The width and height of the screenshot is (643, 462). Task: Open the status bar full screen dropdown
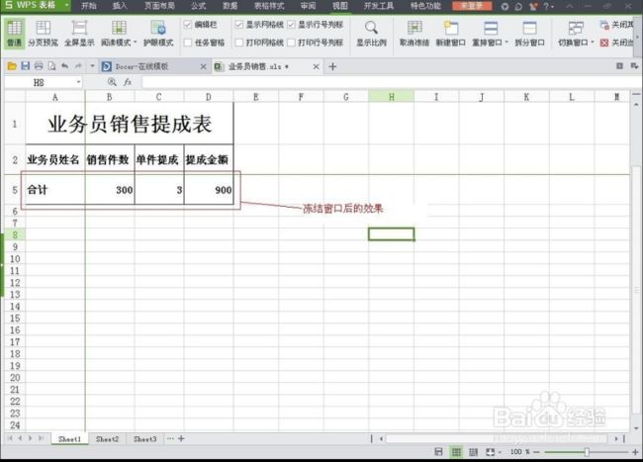point(500,452)
